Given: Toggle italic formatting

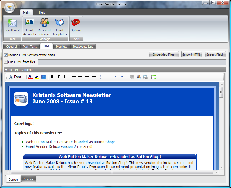Looking at the screenshot, I should click(x=59, y=77).
